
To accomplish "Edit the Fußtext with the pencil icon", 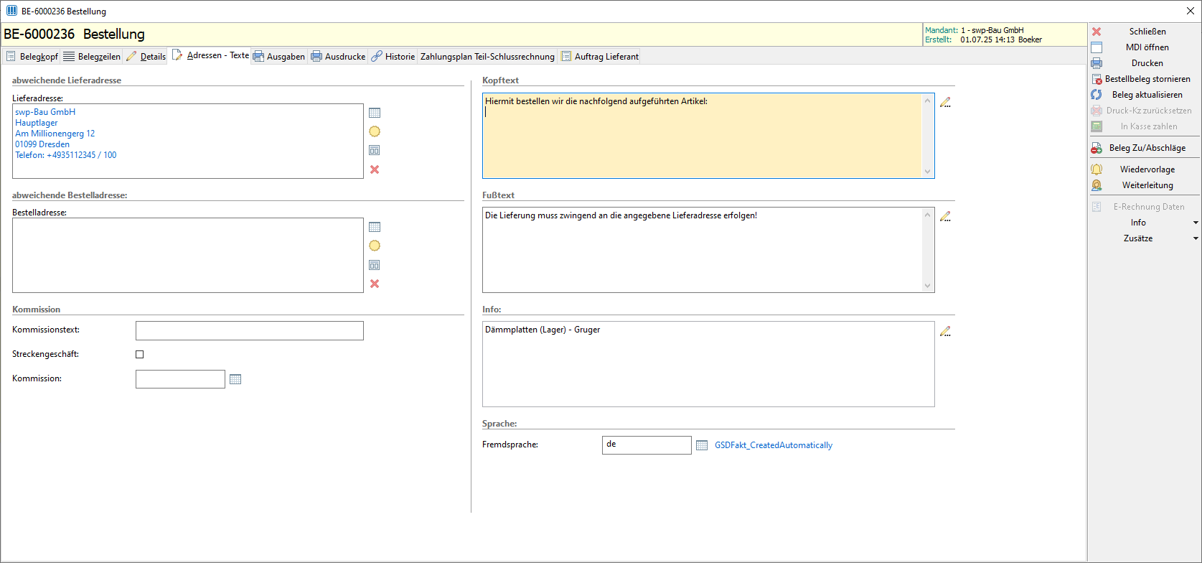I will 946,216.
